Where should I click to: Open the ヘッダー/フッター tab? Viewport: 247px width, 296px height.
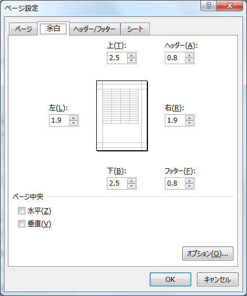[95, 29]
